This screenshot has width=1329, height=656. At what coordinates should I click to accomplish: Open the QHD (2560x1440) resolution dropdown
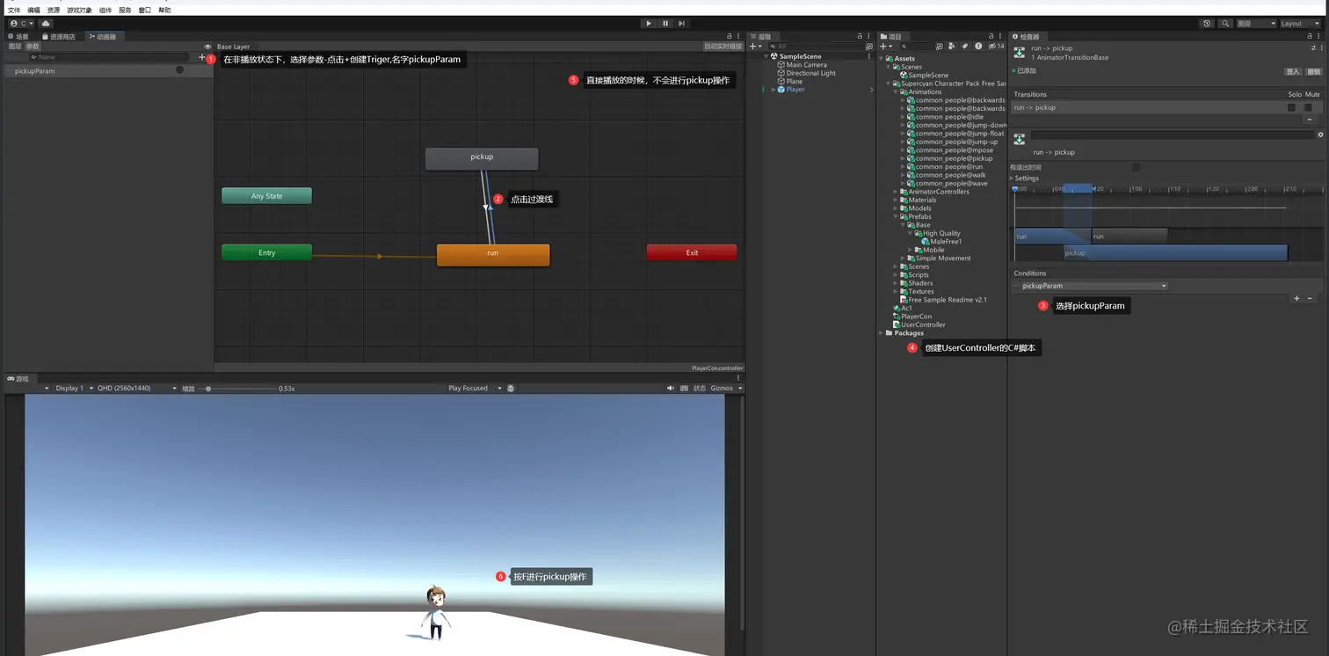coord(137,388)
